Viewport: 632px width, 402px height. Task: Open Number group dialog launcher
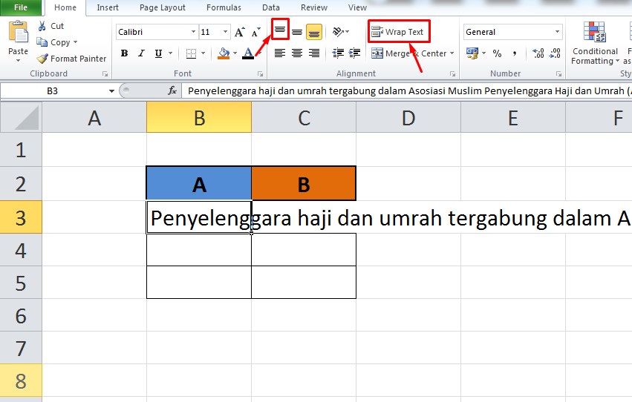click(x=558, y=74)
